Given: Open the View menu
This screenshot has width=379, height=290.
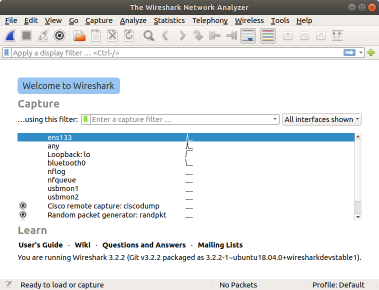Looking at the screenshot, I should [53, 20].
